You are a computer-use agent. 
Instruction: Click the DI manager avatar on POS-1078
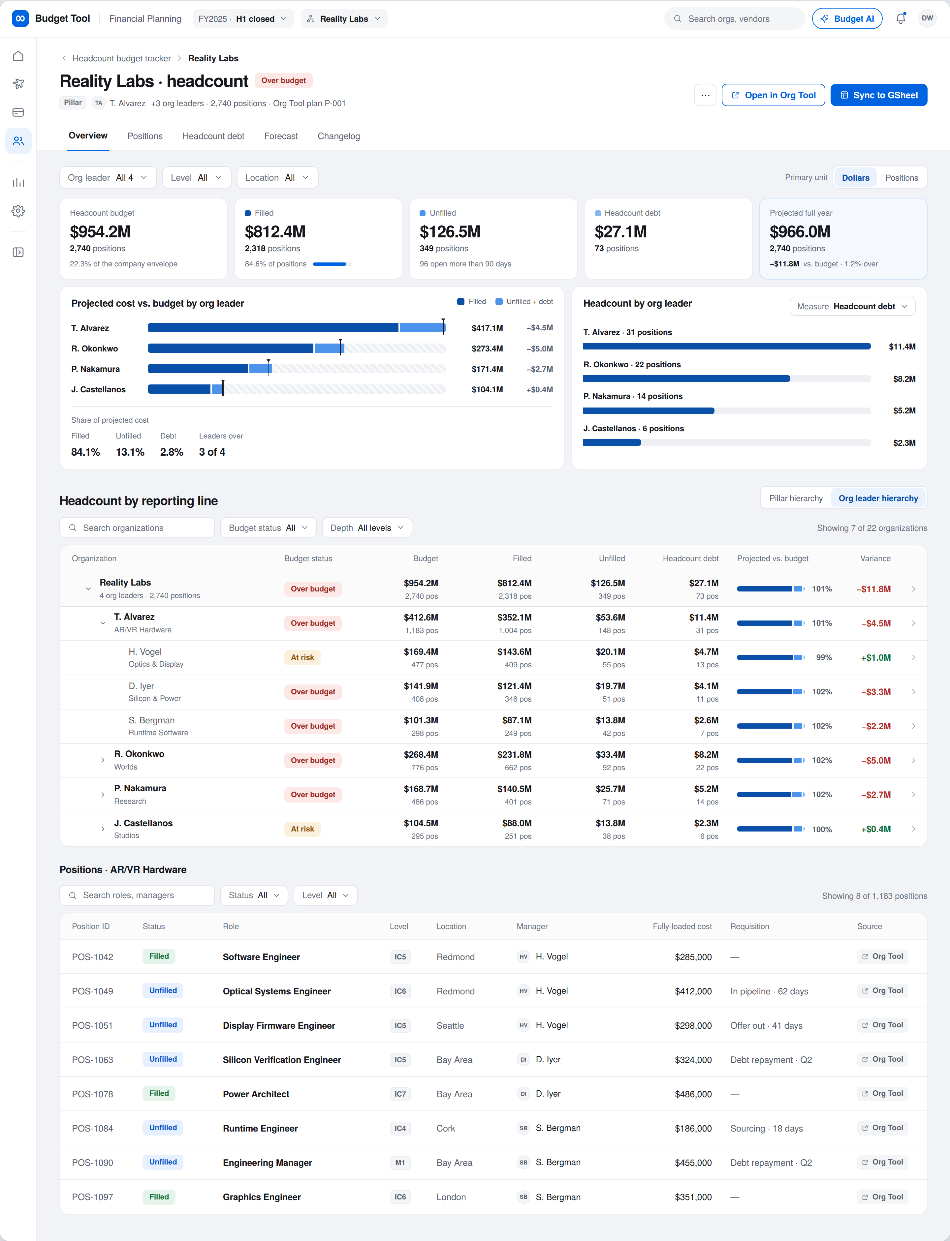[523, 1094]
